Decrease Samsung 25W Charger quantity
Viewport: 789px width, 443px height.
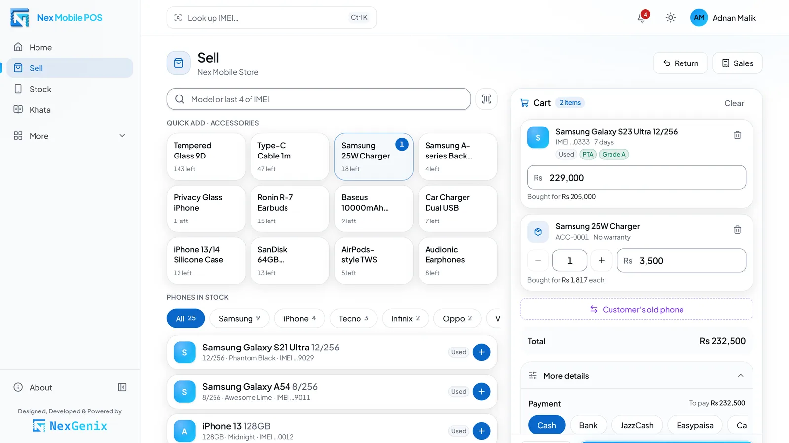[x=538, y=260]
